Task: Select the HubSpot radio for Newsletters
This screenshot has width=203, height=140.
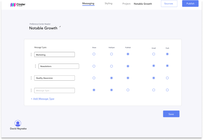Action: (111, 66)
